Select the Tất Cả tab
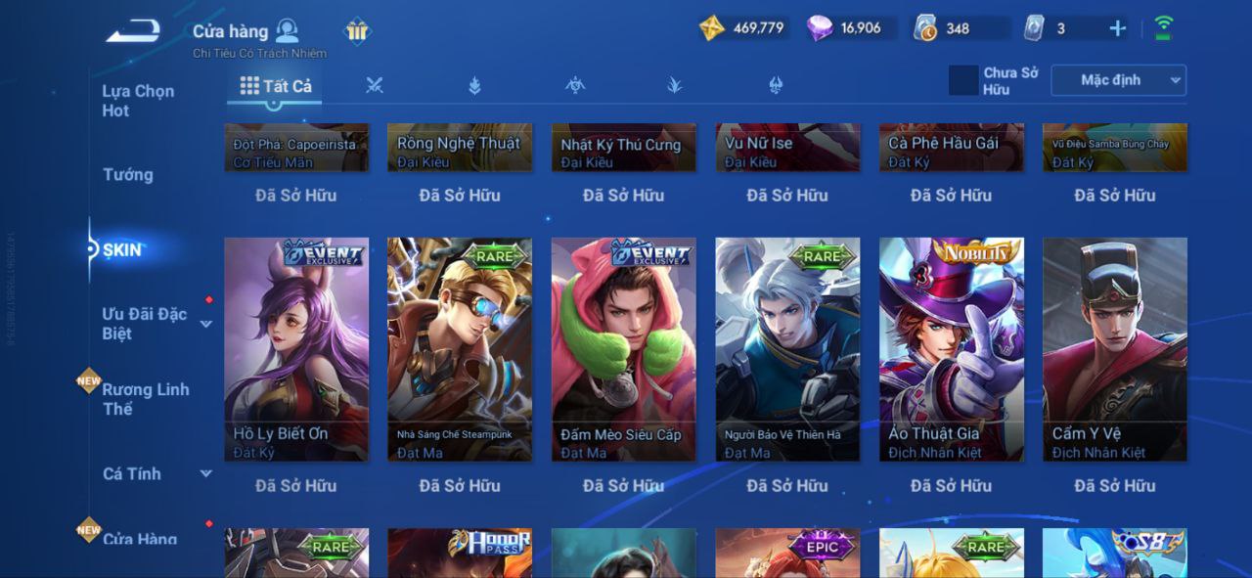 point(276,86)
